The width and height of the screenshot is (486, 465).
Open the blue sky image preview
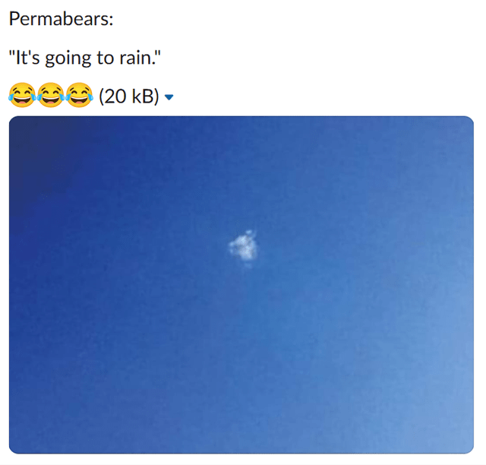[241, 285]
